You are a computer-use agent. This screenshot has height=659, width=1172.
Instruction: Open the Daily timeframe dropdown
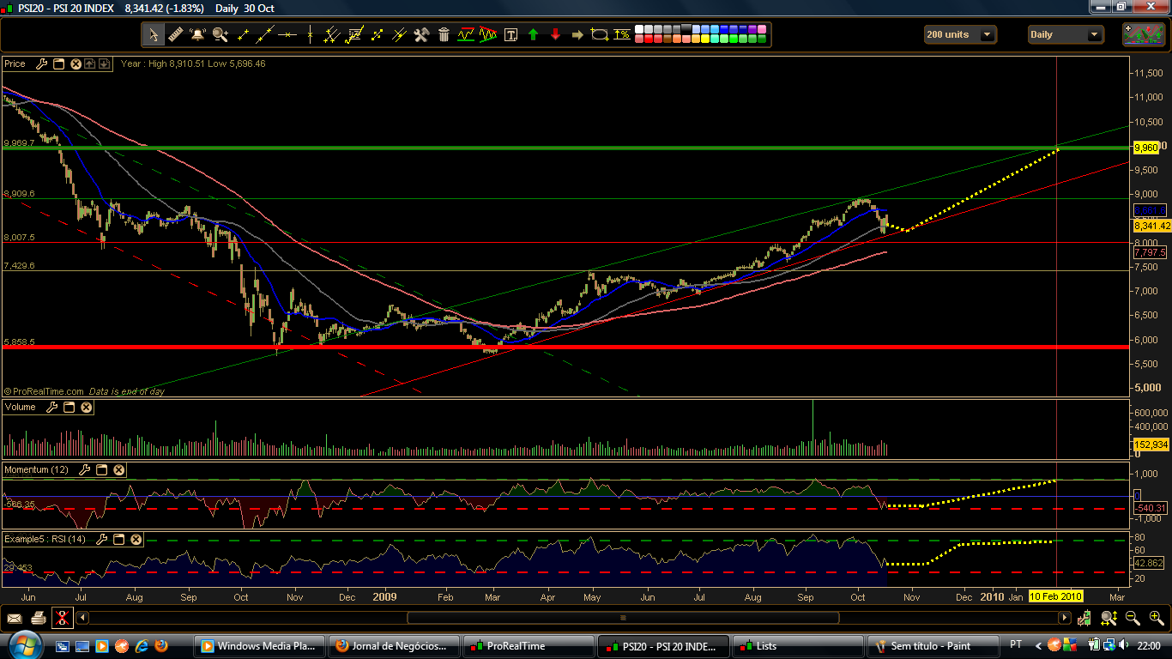click(1066, 34)
